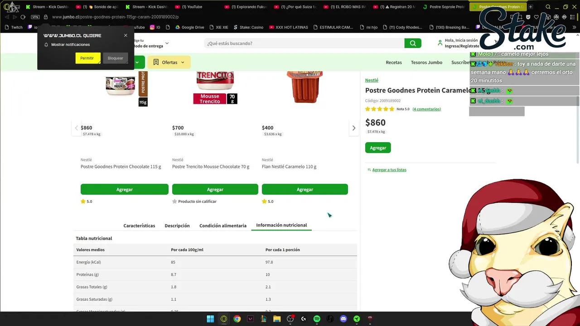Go back with the browser back arrow

click(x=7, y=17)
